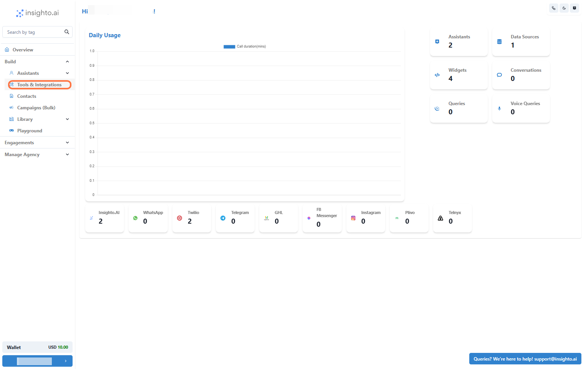Click the Plivo channel icon
This screenshot has height=369, width=586.
(397, 218)
